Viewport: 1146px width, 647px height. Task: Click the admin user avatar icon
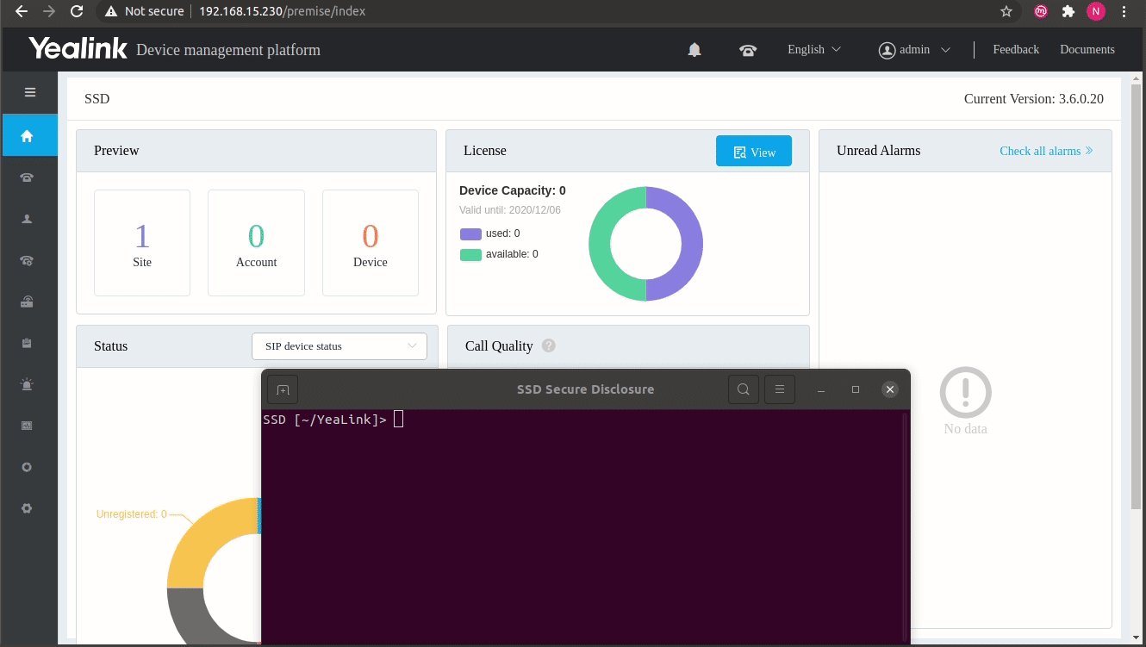[887, 50]
